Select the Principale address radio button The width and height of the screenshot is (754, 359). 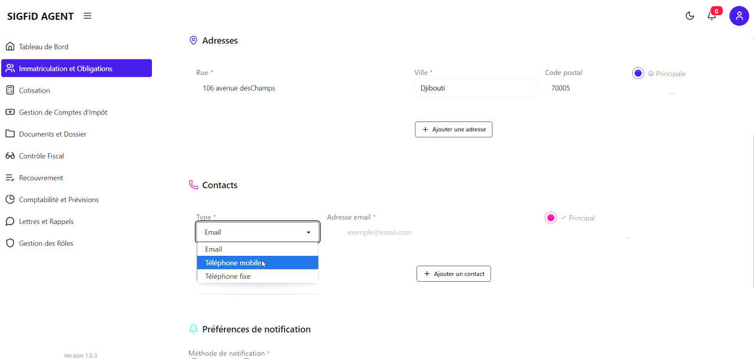pyautogui.click(x=638, y=74)
